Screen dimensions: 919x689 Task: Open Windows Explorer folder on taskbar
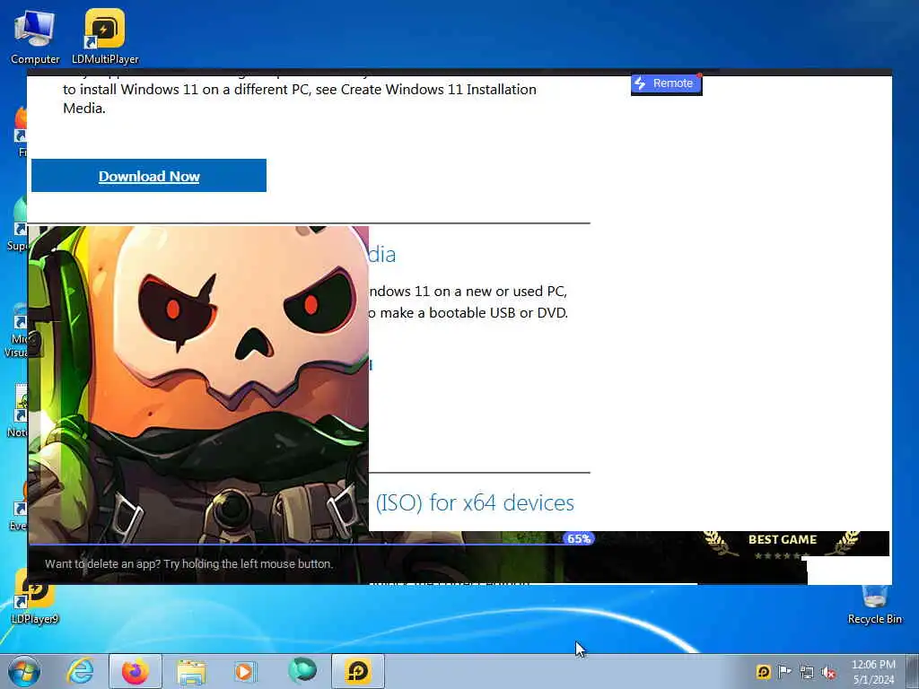click(191, 671)
